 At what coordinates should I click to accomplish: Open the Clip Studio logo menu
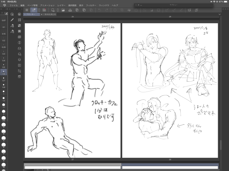pyautogui.click(x=5, y=5)
